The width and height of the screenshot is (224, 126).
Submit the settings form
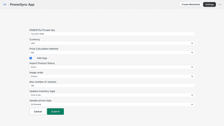click(x=55, y=111)
